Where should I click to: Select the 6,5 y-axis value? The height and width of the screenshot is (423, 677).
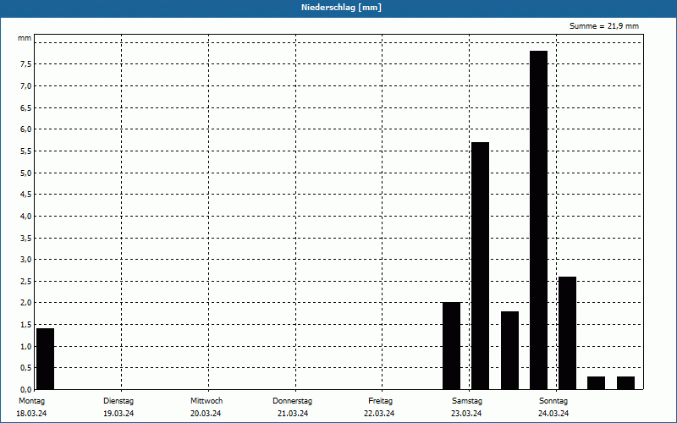26,108
